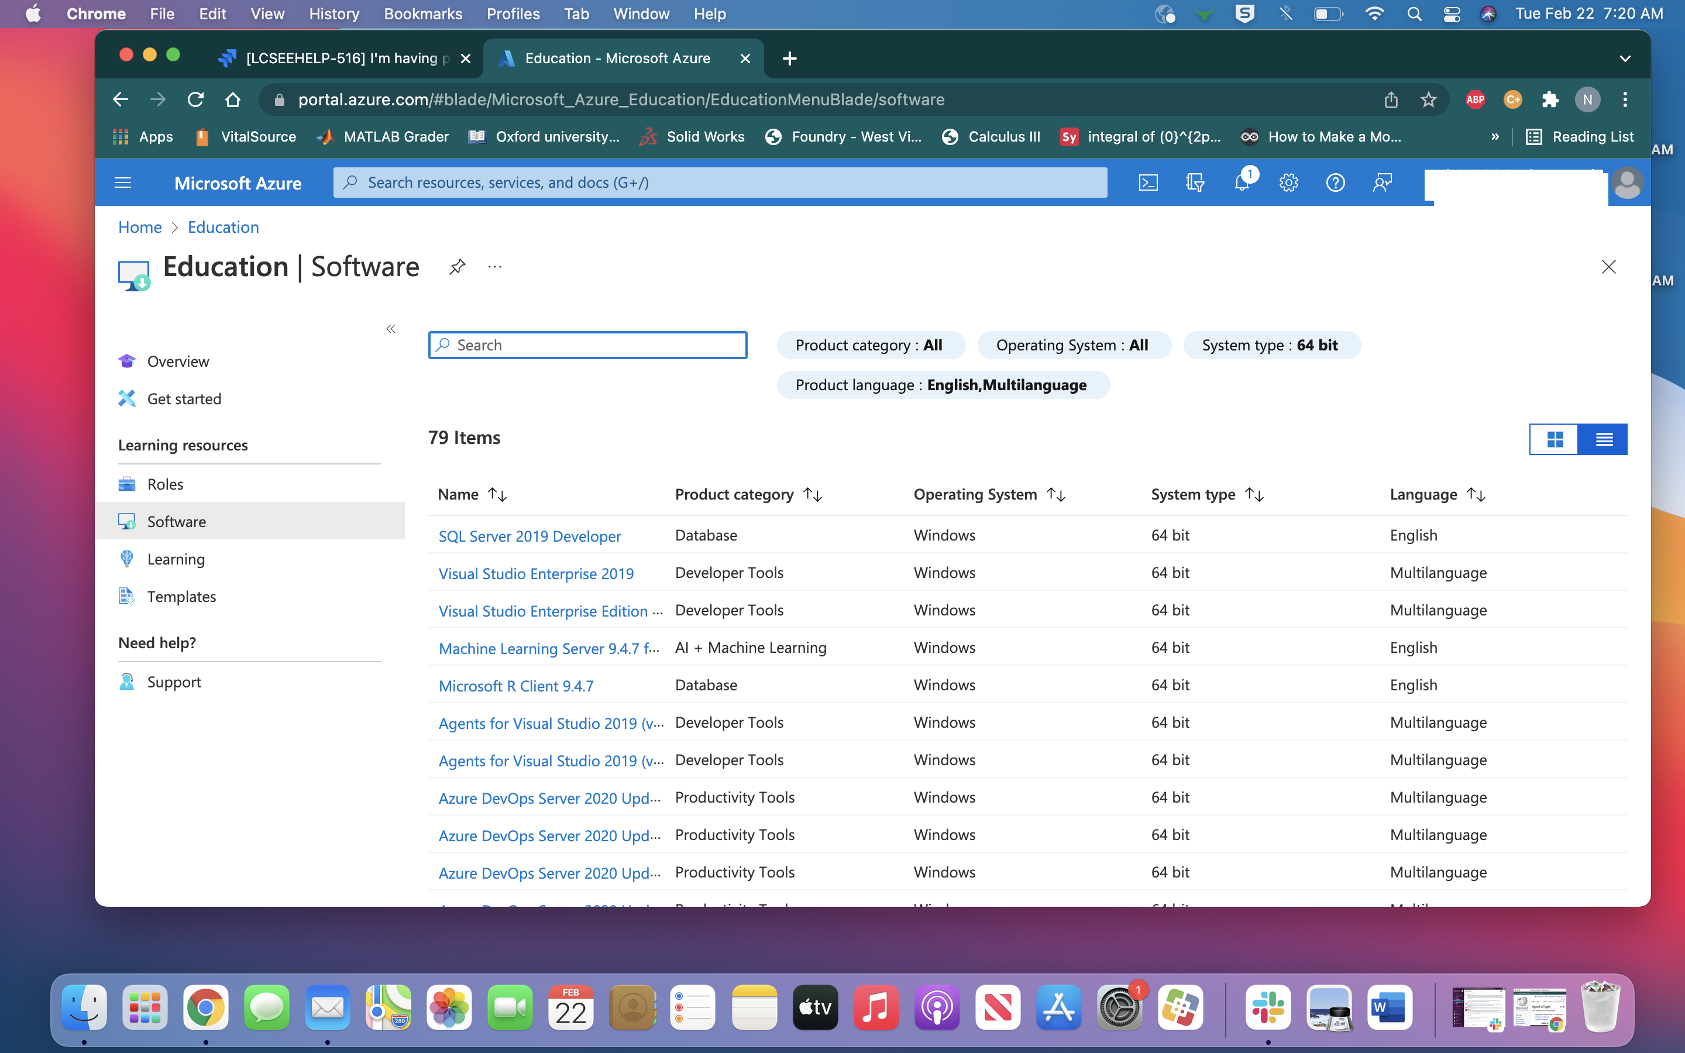Open Machine Learning Server 9.4.7 link

pos(549,648)
